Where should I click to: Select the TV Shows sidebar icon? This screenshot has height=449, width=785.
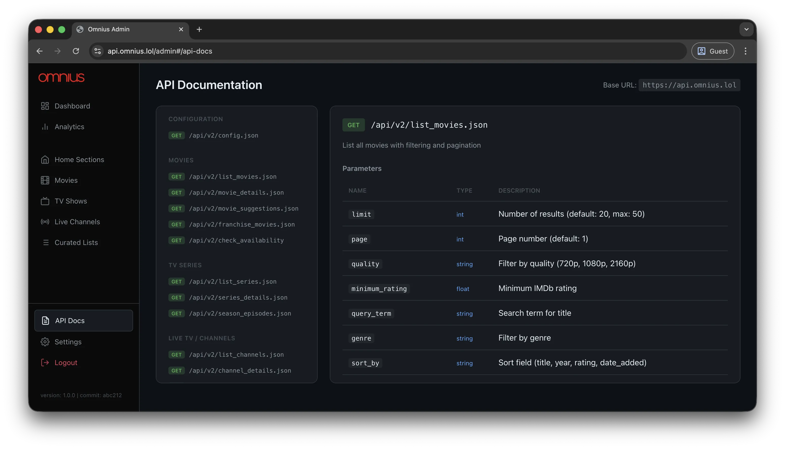point(45,201)
